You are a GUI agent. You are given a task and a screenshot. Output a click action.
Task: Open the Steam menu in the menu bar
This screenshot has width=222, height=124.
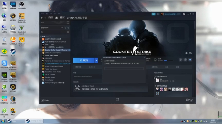(43, 14)
